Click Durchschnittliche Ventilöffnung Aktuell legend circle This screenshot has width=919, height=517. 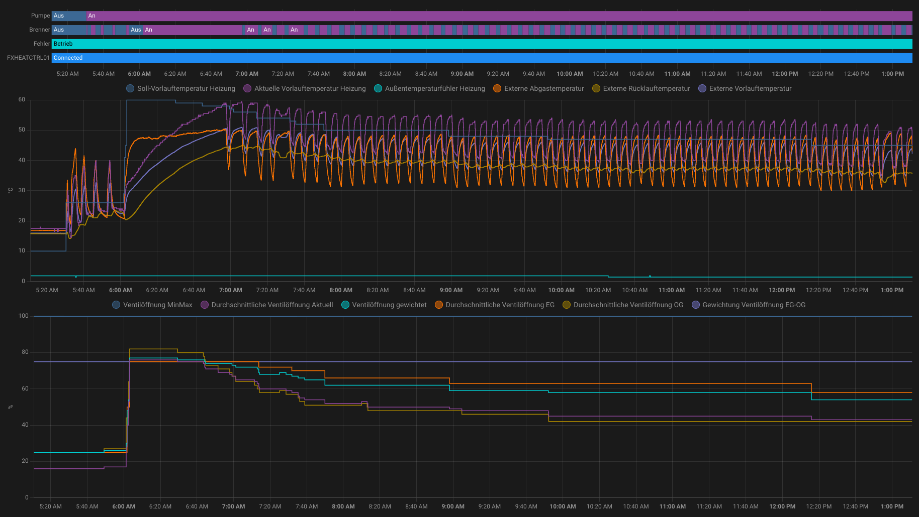205,305
